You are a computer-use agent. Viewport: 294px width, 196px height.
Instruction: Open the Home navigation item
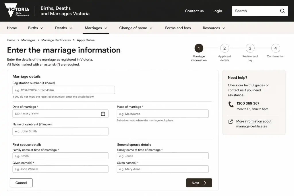pyautogui.click(x=12, y=28)
